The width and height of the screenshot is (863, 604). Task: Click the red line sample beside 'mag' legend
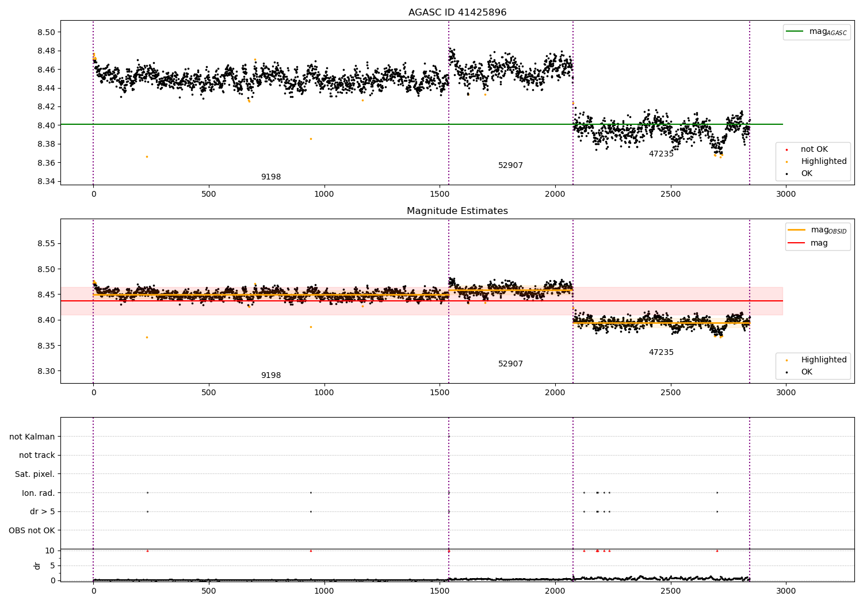coord(796,243)
